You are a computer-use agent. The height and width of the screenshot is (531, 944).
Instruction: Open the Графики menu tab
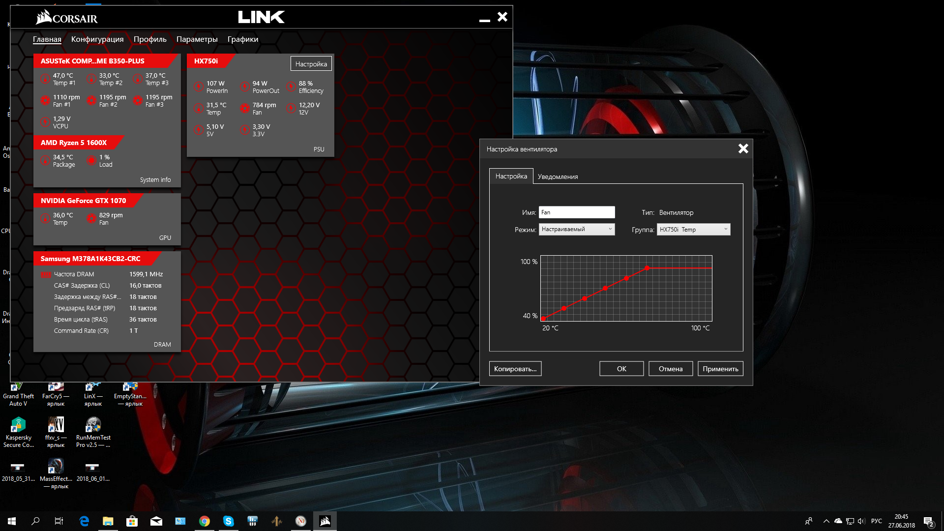pyautogui.click(x=242, y=39)
